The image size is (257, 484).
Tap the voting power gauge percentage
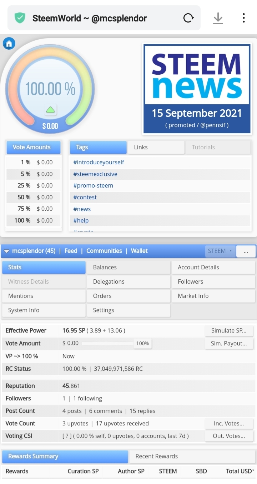point(50,89)
